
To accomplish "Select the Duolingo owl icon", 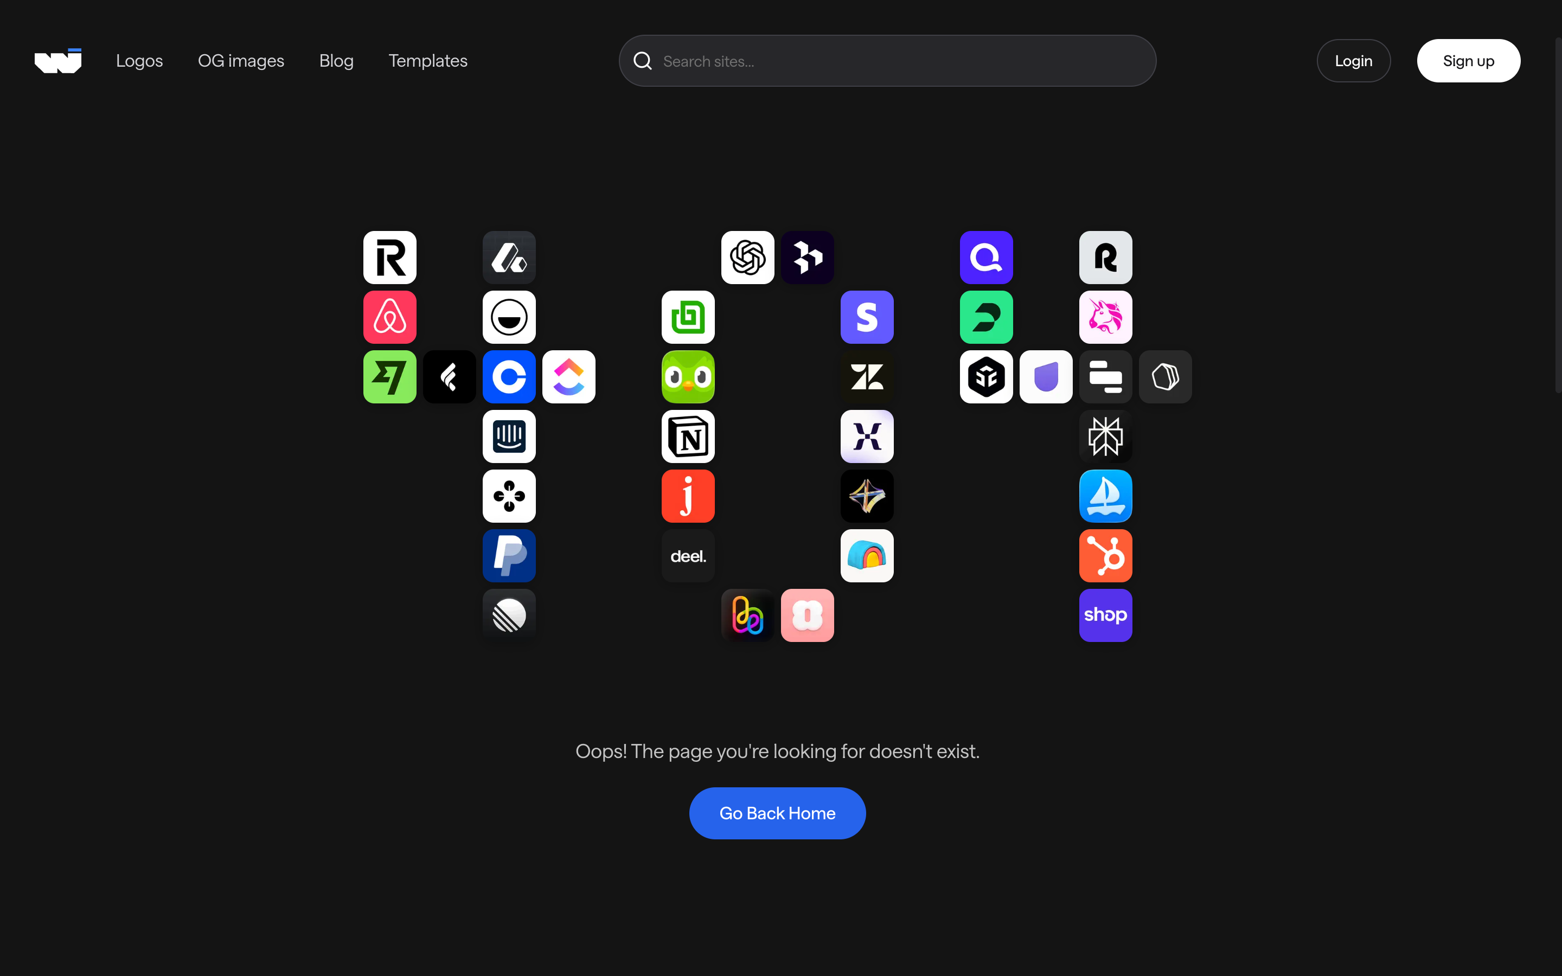I will pos(687,377).
